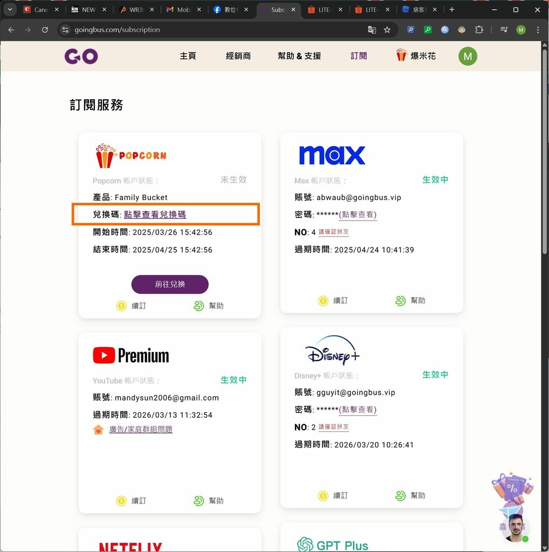Click 請確認拼友 on the Disney+ card
This screenshot has width=549, height=552.
333,427
